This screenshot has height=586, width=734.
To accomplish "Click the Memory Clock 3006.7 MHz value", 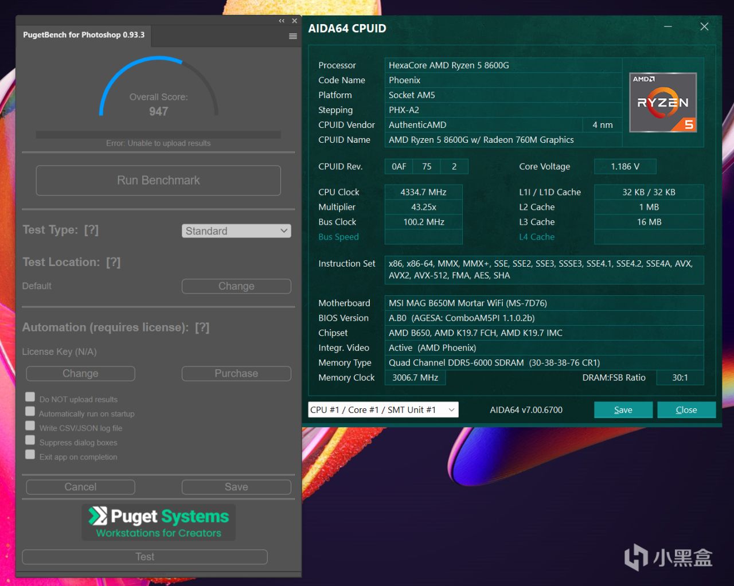I will [415, 378].
